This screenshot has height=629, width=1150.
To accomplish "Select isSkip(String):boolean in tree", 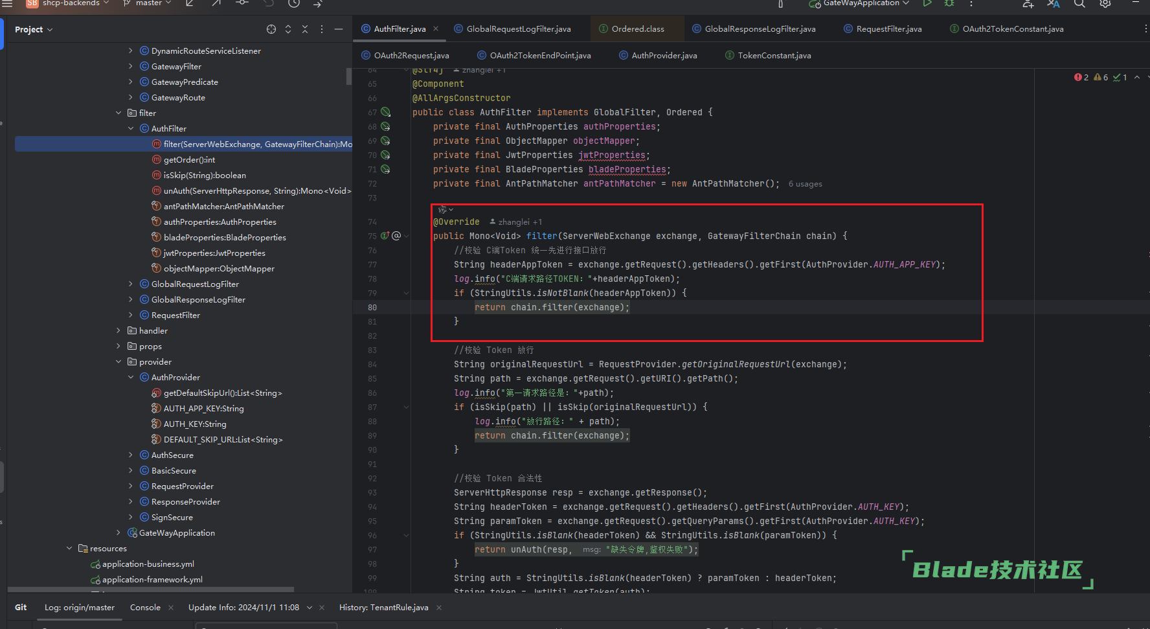I will tap(205, 175).
